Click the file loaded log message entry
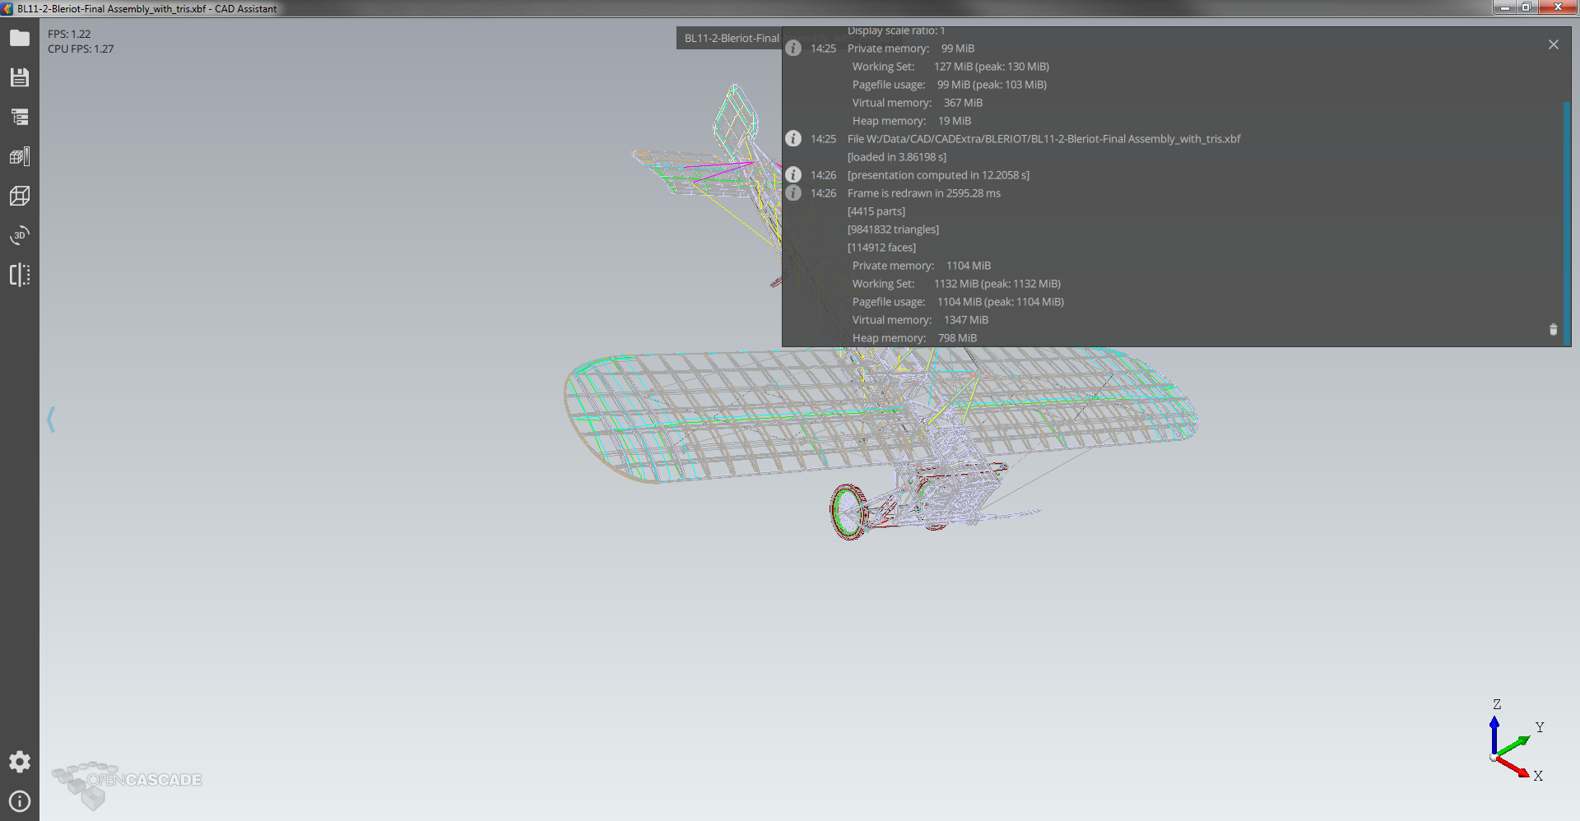Image resolution: width=1580 pixels, height=821 pixels. (1043, 139)
